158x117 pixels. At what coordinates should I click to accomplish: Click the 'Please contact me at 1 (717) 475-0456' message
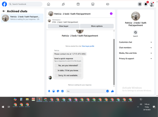pyautogui.click(x=70, y=54)
